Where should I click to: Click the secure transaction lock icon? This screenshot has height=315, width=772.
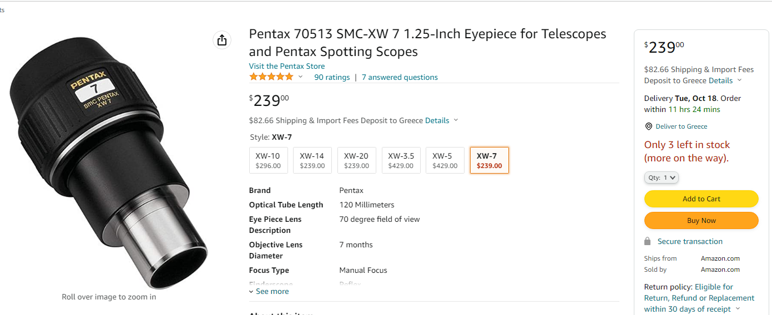[x=647, y=241]
